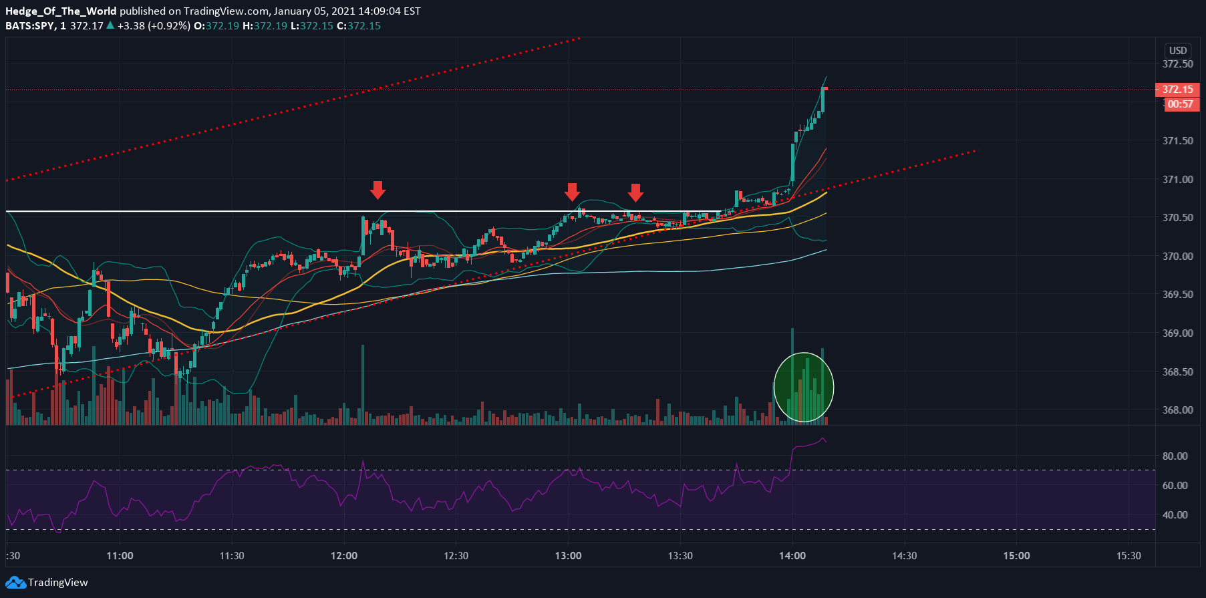Click the 370.00 price axis label
The image size is (1206, 598).
point(1177,256)
